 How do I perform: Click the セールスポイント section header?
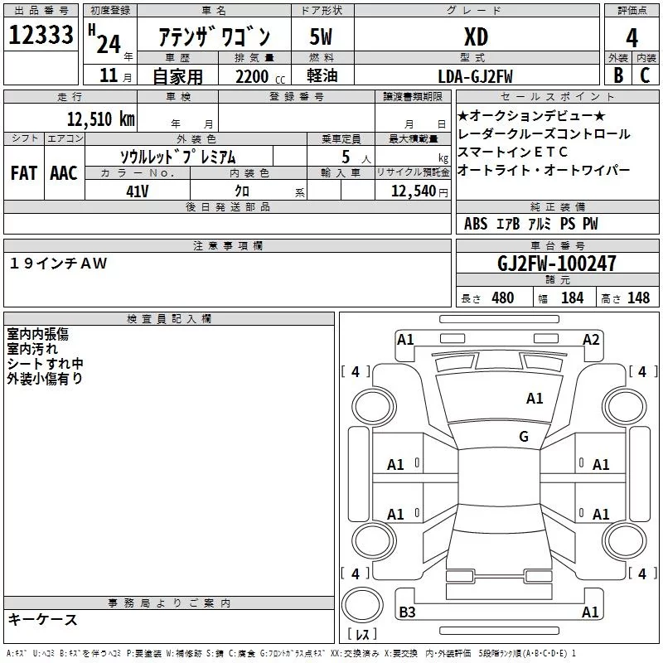point(557,96)
